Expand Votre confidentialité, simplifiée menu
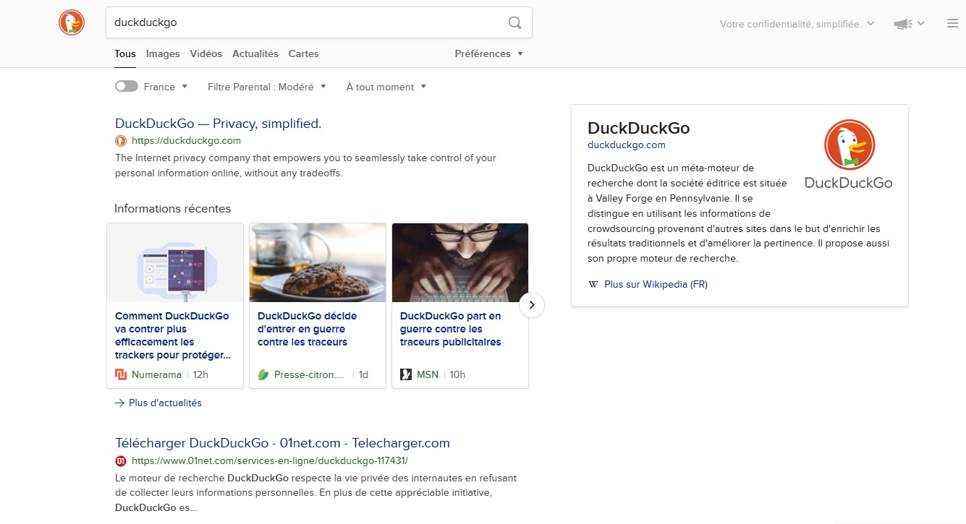Screen dimensions: 966x524 [x=797, y=24]
